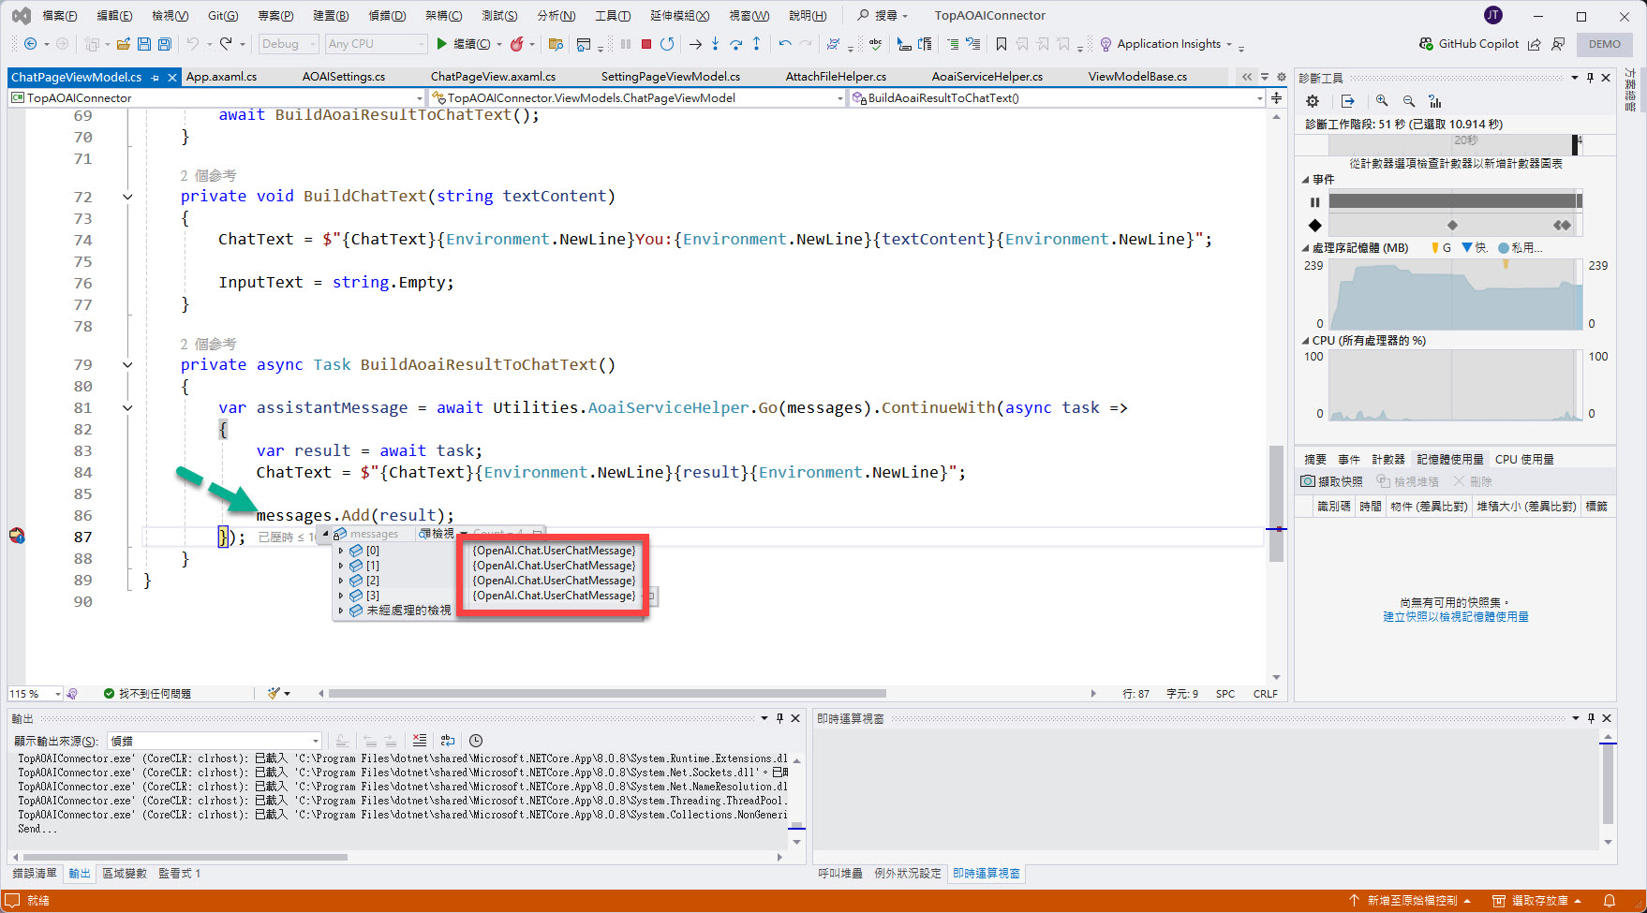
Task: Open the TopAOAIConnector project dropdown
Action: pos(216,98)
